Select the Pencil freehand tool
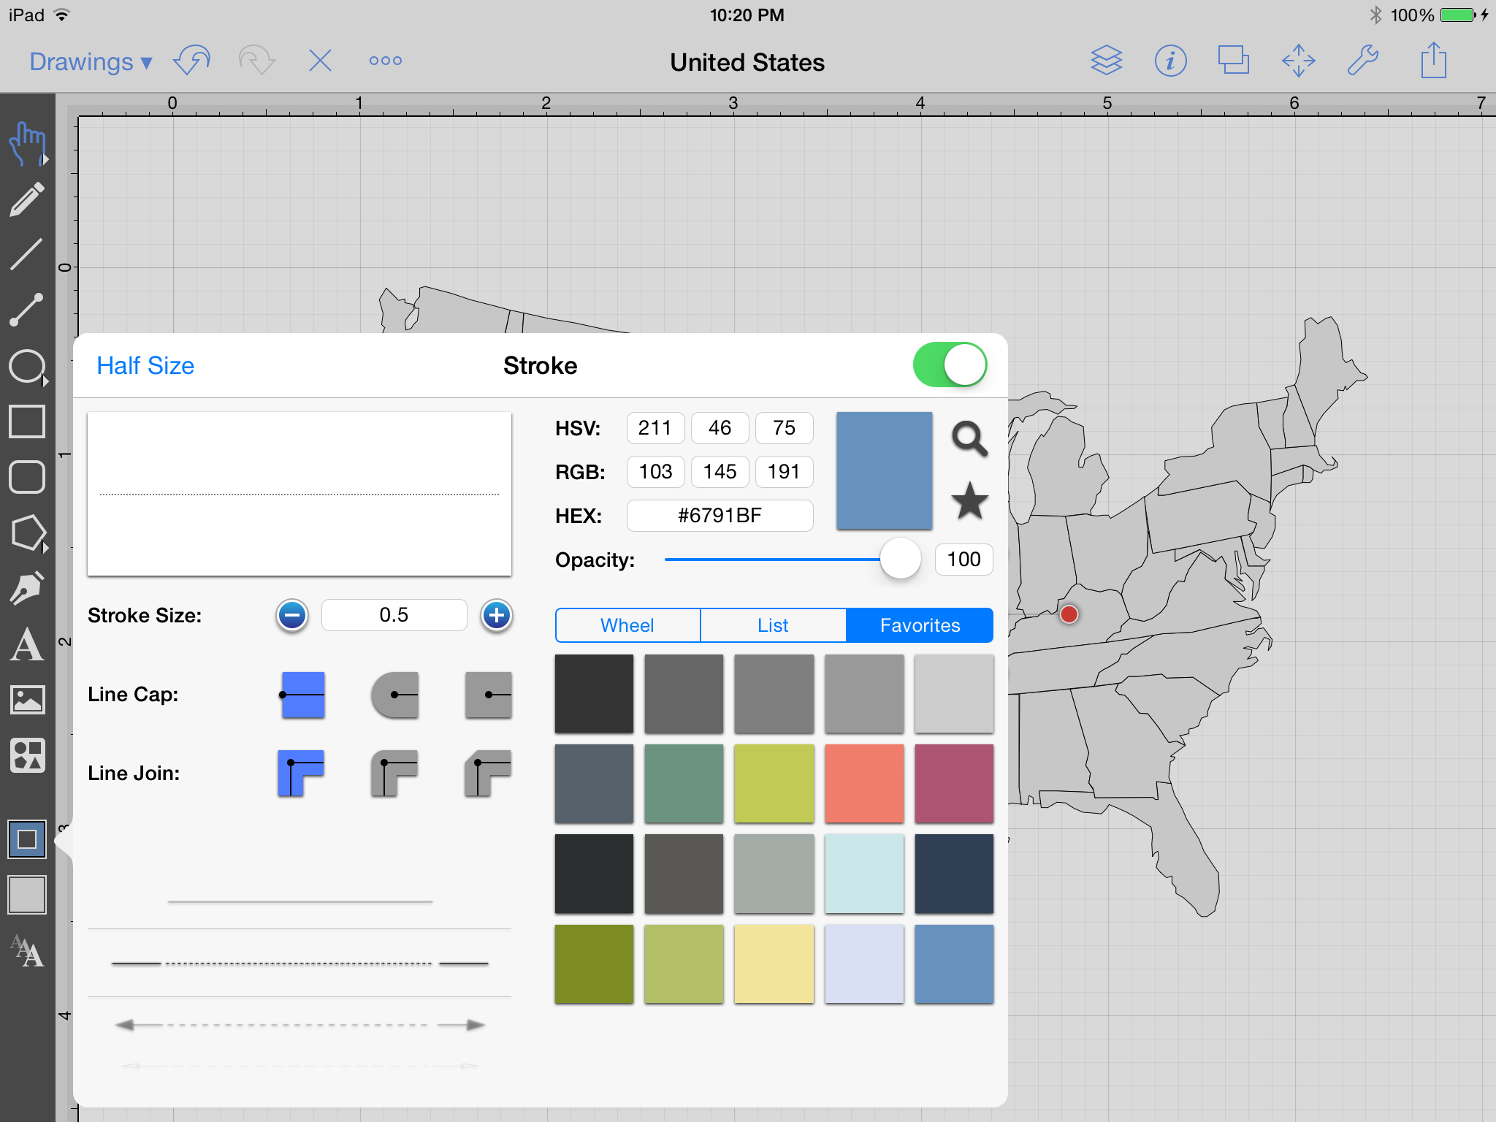The height and width of the screenshot is (1122, 1496). click(x=27, y=200)
